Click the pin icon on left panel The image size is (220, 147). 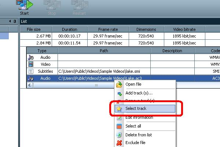click(x=15, y=21)
